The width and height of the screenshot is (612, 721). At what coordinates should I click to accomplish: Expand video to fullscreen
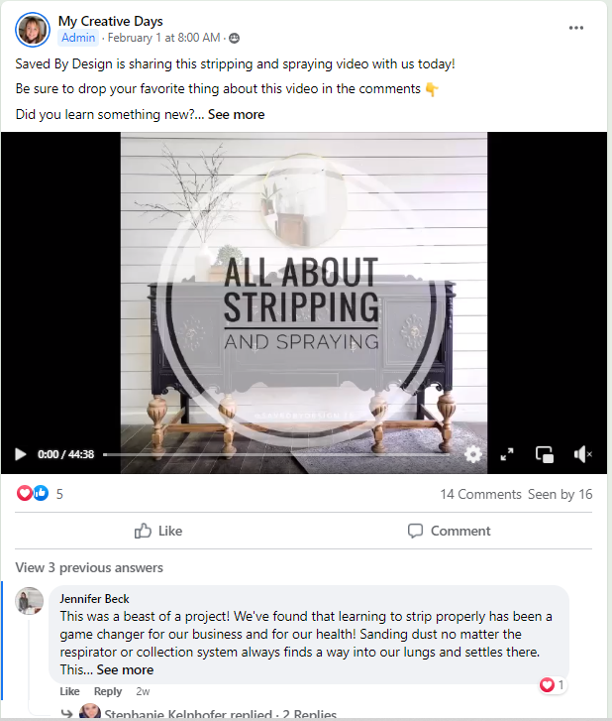click(x=507, y=454)
